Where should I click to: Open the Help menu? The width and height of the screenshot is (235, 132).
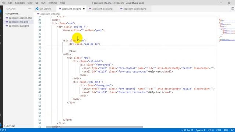click(x=62, y=3)
